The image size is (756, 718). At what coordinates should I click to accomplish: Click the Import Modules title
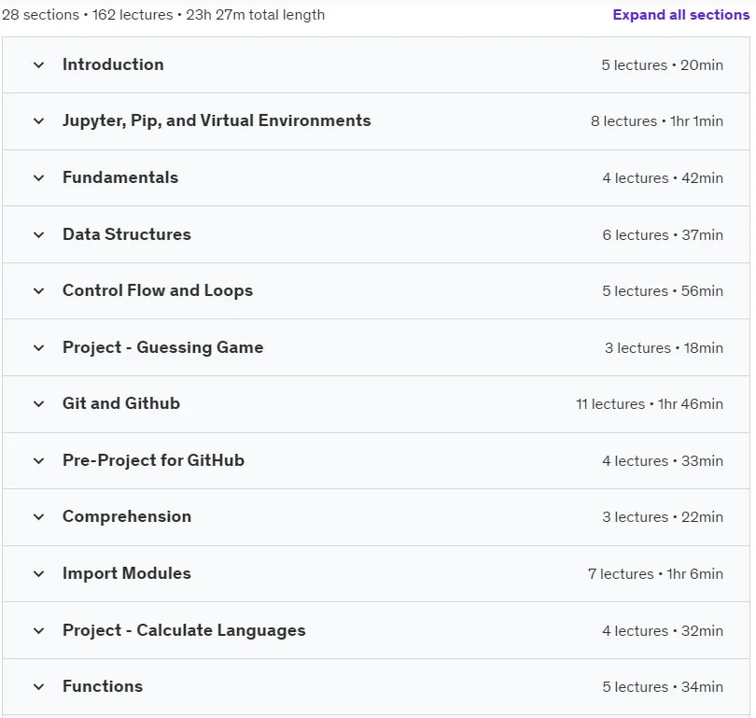(127, 573)
